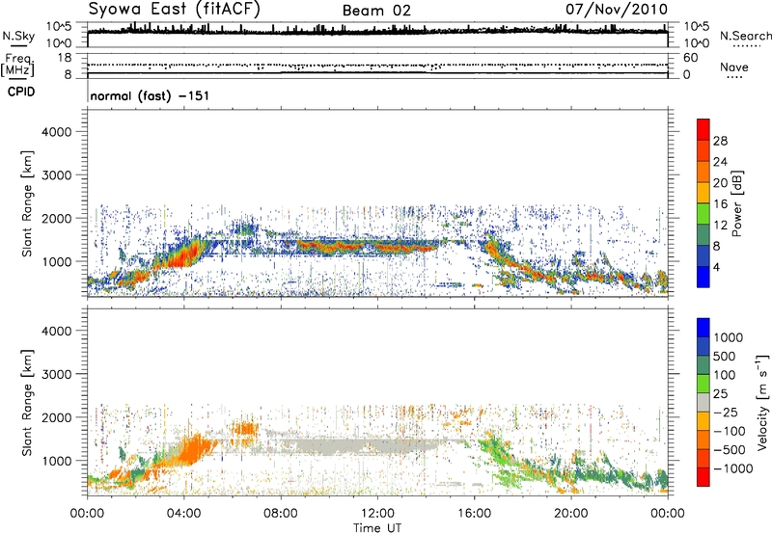772x534 pixels.
Task: Click the '-25' velocity colorbar label
Action: click(x=726, y=413)
